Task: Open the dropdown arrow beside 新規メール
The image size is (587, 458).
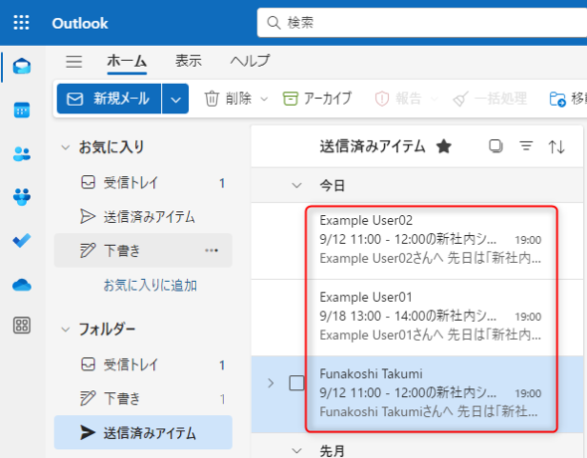Action: pos(175,99)
